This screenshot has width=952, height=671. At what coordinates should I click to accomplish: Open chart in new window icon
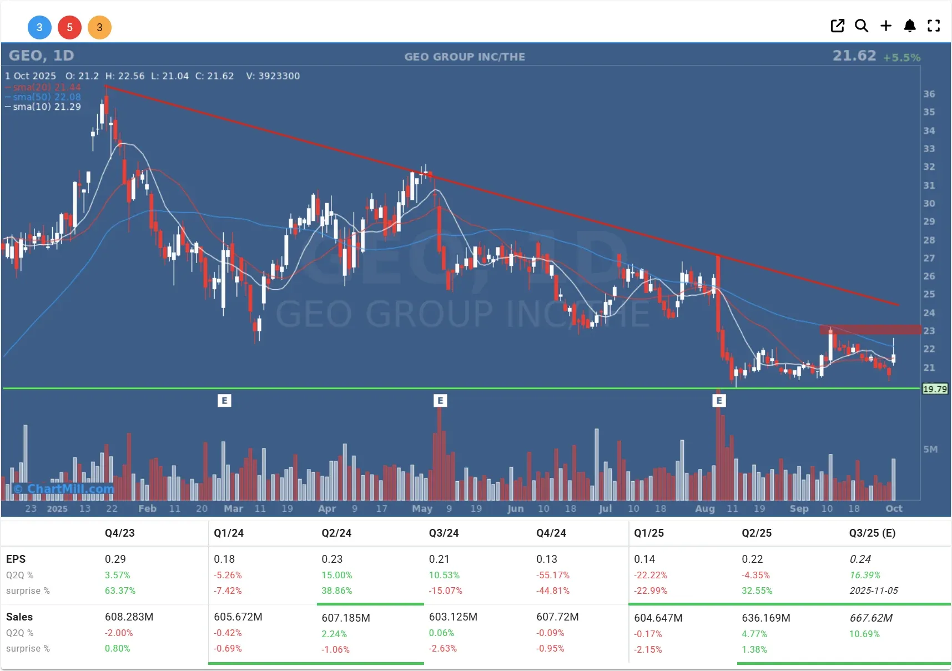pyautogui.click(x=837, y=26)
